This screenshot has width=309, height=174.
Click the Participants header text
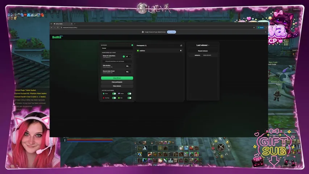(142, 46)
